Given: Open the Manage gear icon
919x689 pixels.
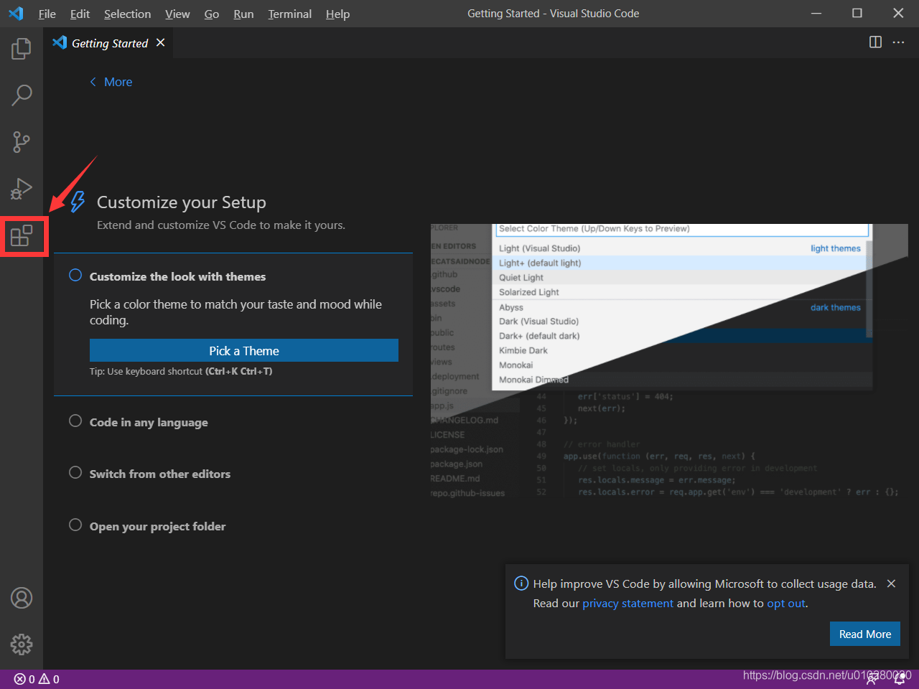Looking at the screenshot, I should 22,645.
